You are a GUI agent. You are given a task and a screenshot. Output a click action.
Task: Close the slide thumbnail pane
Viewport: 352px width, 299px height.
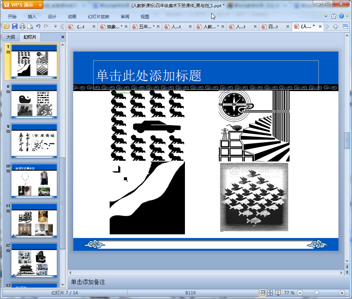62,37
